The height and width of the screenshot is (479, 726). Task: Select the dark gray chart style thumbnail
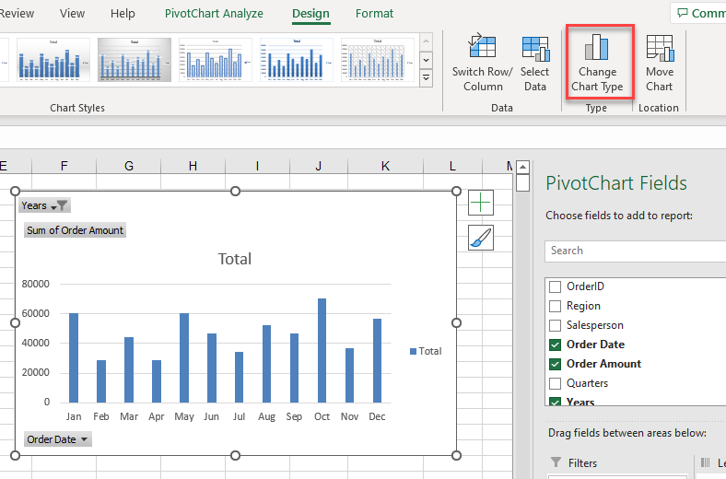[135, 60]
